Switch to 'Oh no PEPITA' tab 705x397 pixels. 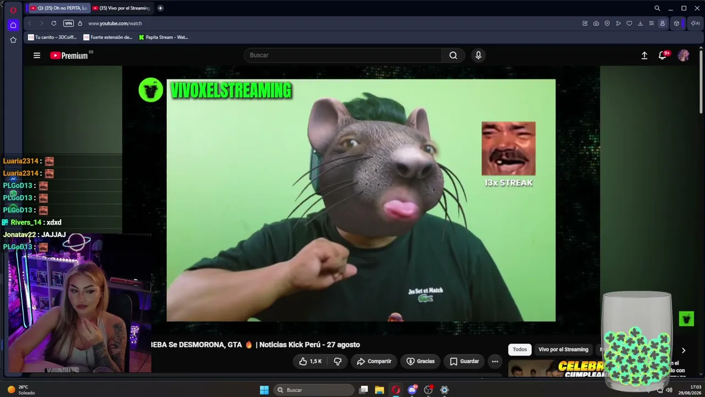pos(59,8)
